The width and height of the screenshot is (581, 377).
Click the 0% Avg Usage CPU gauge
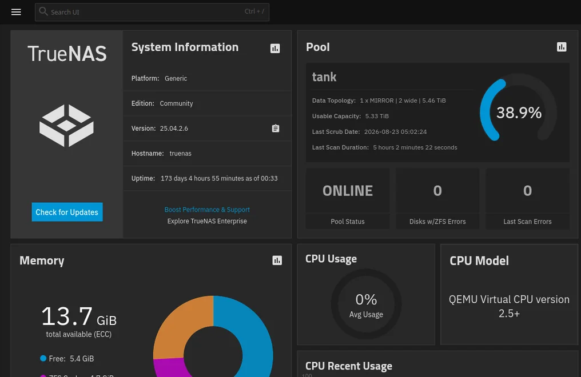pyautogui.click(x=366, y=304)
